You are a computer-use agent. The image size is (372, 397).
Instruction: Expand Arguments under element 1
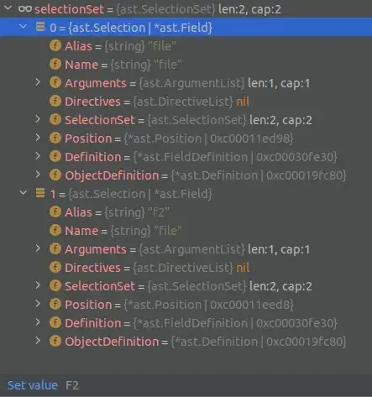coord(38,248)
